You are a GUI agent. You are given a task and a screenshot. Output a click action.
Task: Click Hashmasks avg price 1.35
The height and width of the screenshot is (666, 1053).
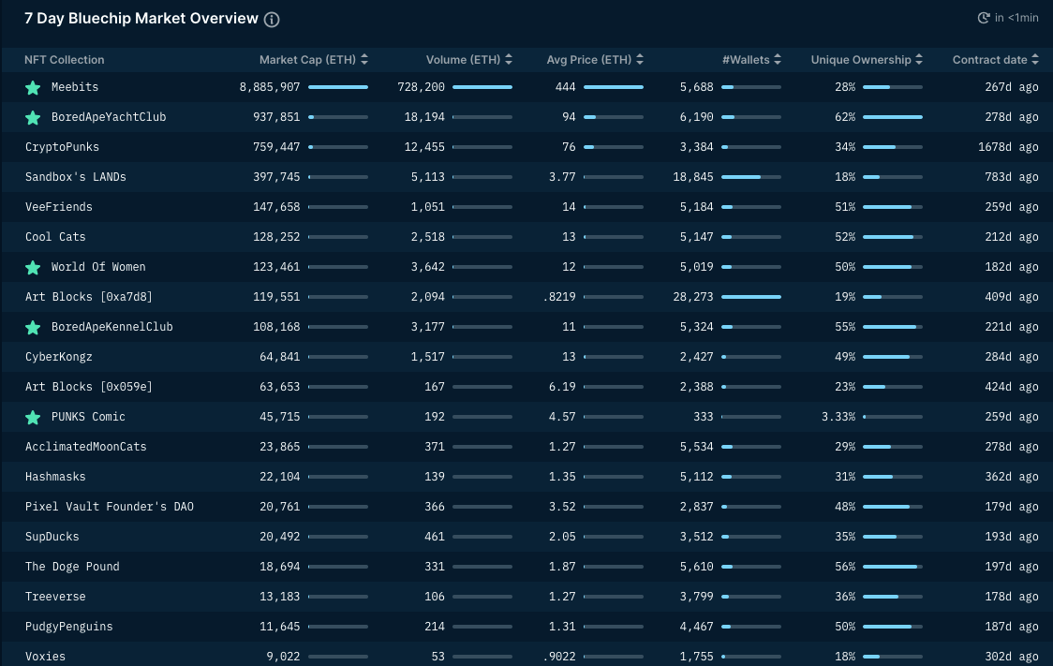point(562,477)
